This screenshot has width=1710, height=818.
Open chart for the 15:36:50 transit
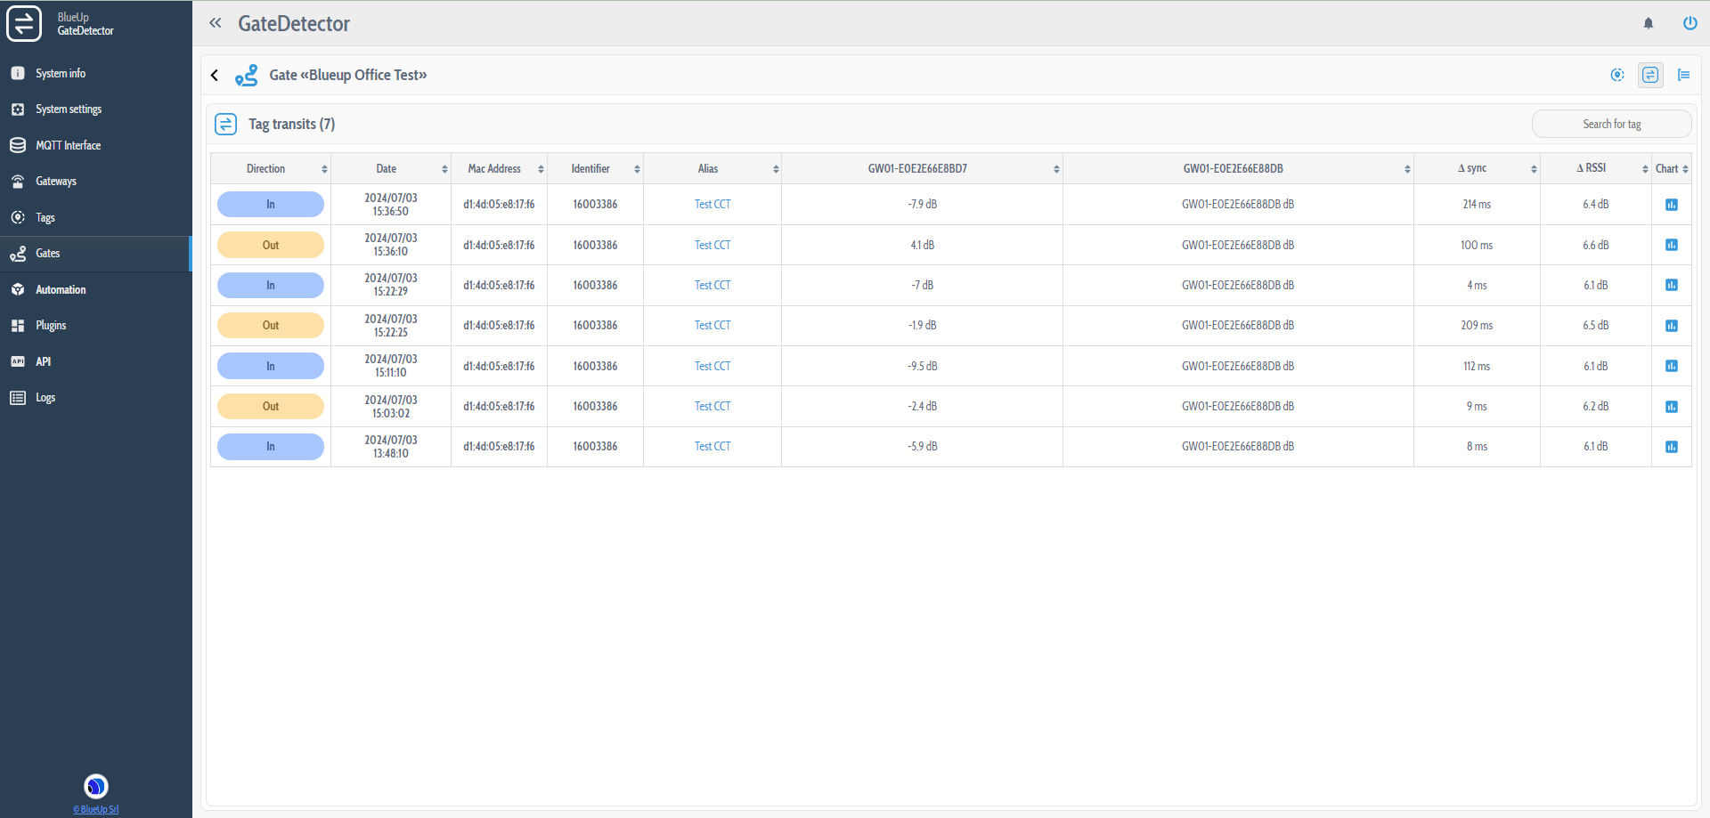[x=1671, y=205]
